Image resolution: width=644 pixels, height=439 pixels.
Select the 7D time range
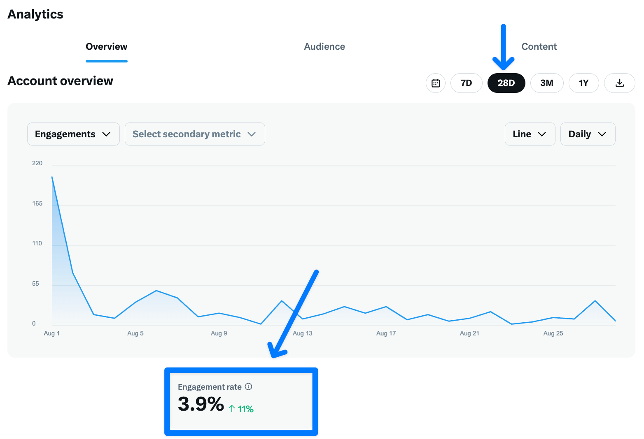tap(466, 83)
